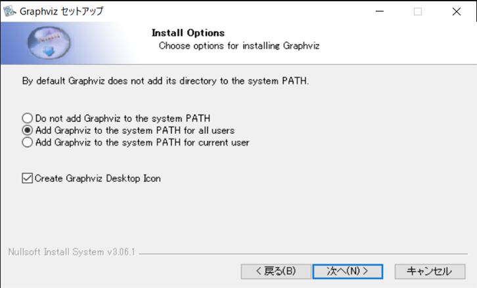Click the Graphviz セットアップ title text
This screenshot has height=288, width=477.
click(x=61, y=11)
